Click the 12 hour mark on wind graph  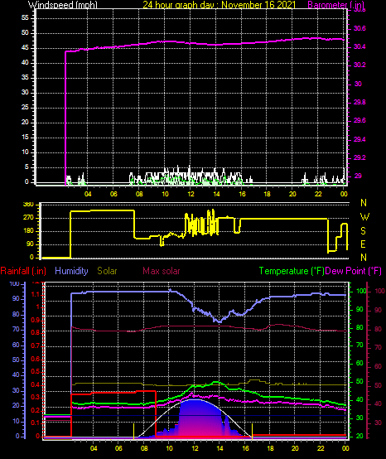click(x=191, y=194)
